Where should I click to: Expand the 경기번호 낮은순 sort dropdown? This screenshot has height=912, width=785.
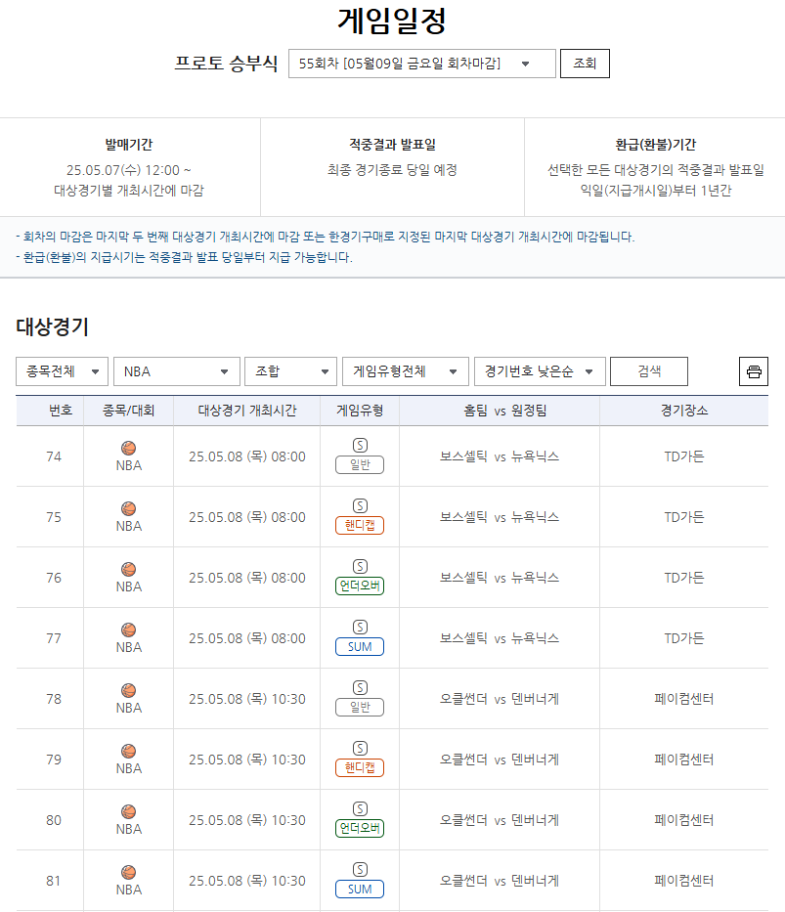538,371
